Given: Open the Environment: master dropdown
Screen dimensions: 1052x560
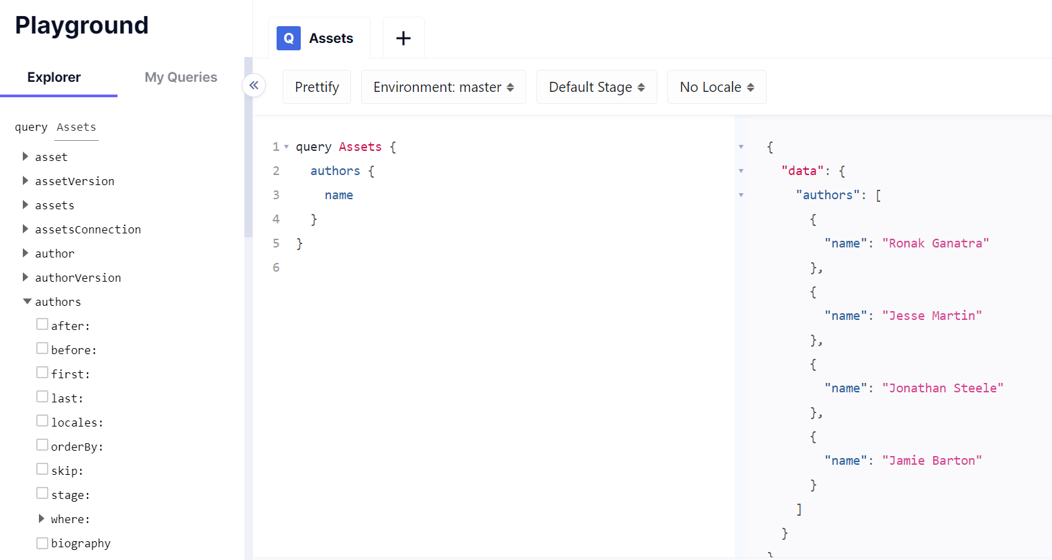Looking at the screenshot, I should 443,87.
